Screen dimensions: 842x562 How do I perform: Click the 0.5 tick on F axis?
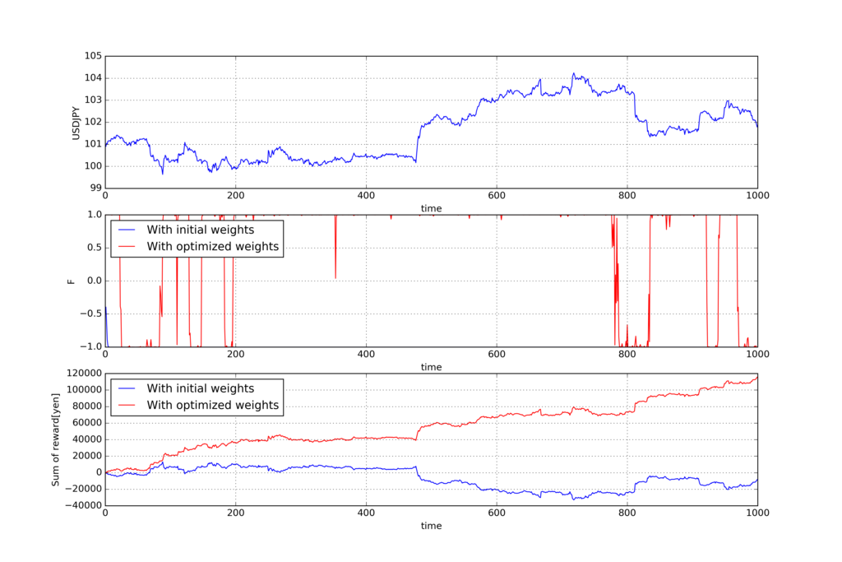[x=95, y=248]
